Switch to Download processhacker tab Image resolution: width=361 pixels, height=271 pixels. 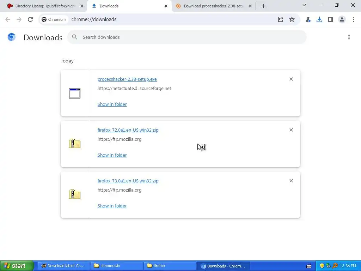click(x=213, y=6)
